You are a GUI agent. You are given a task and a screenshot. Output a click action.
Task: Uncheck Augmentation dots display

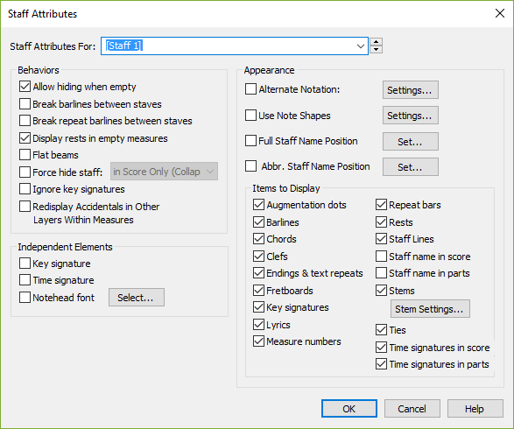click(258, 205)
